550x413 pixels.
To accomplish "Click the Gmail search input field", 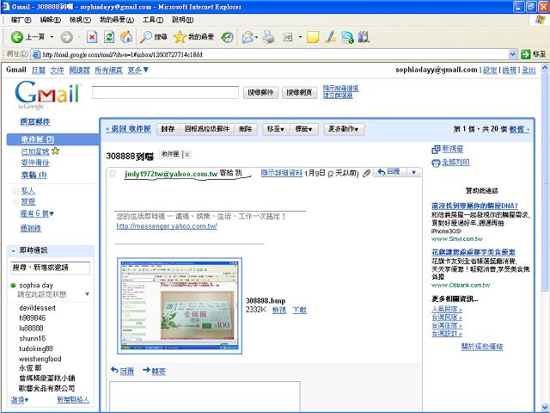I will point(165,93).
